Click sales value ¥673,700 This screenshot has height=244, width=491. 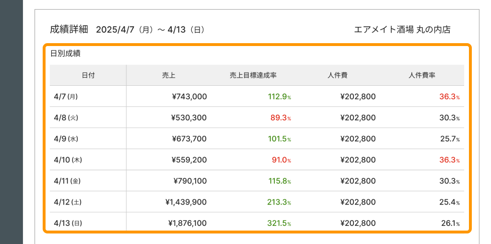coord(189,139)
